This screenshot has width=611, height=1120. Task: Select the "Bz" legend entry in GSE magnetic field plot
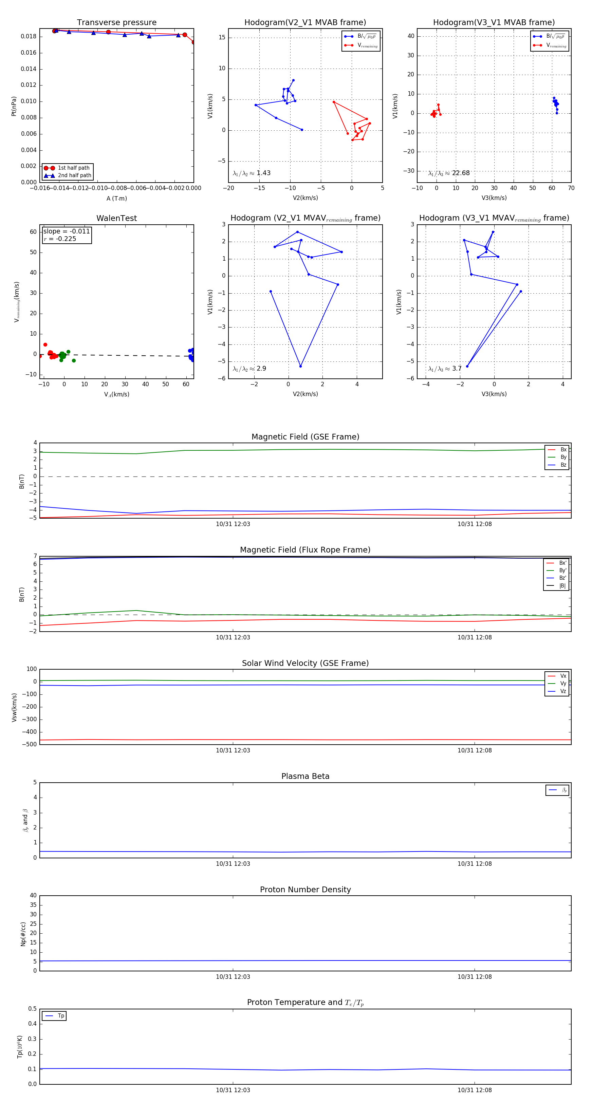(x=557, y=465)
